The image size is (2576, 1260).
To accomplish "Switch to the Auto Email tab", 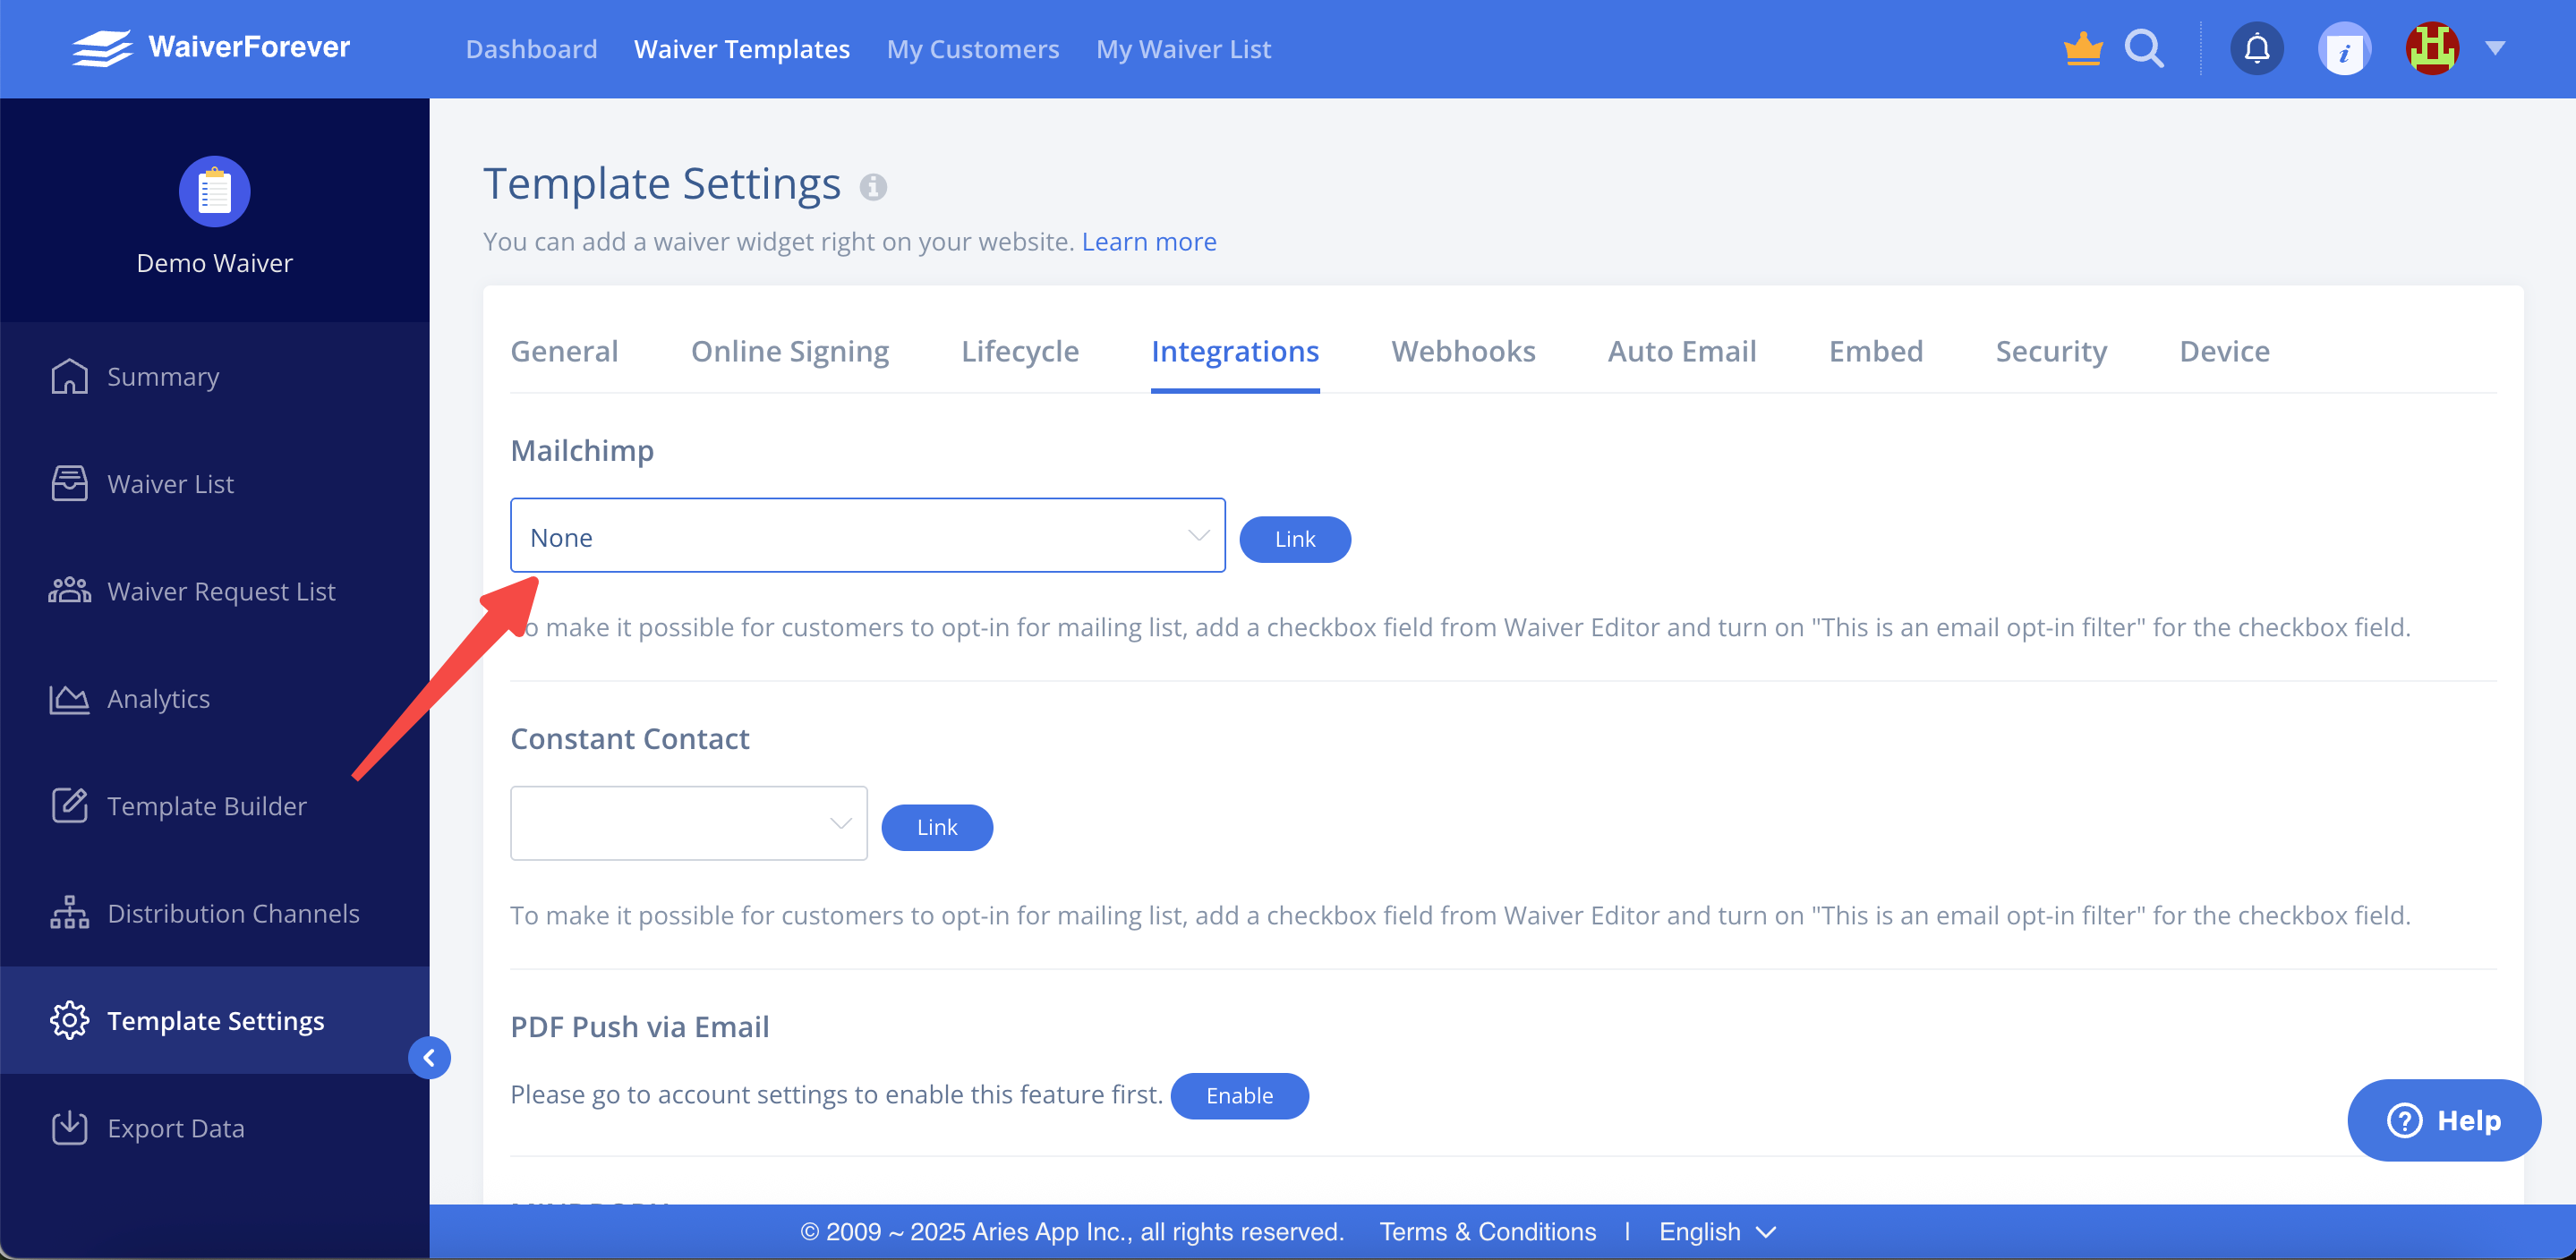I will [1681, 351].
